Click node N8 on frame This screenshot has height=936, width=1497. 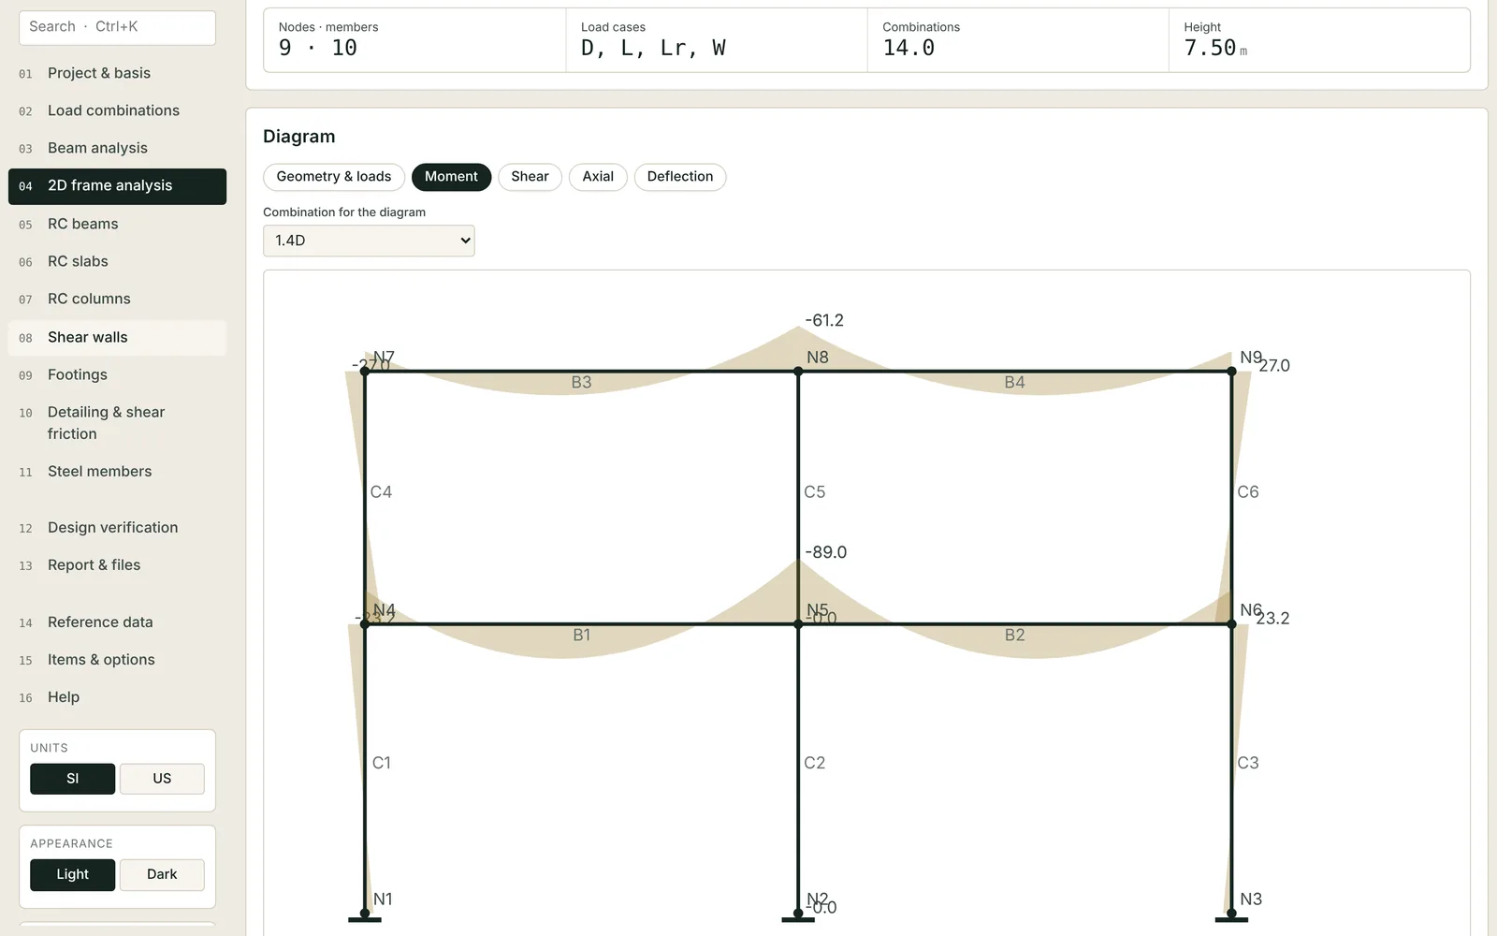(798, 372)
